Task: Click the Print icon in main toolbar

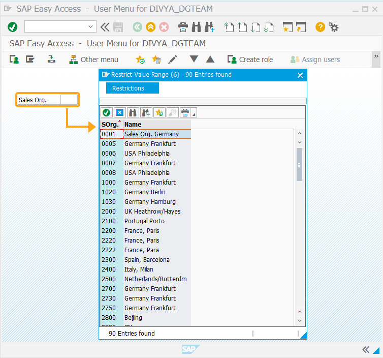Action: pyautogui.click(x=183, y=27)
